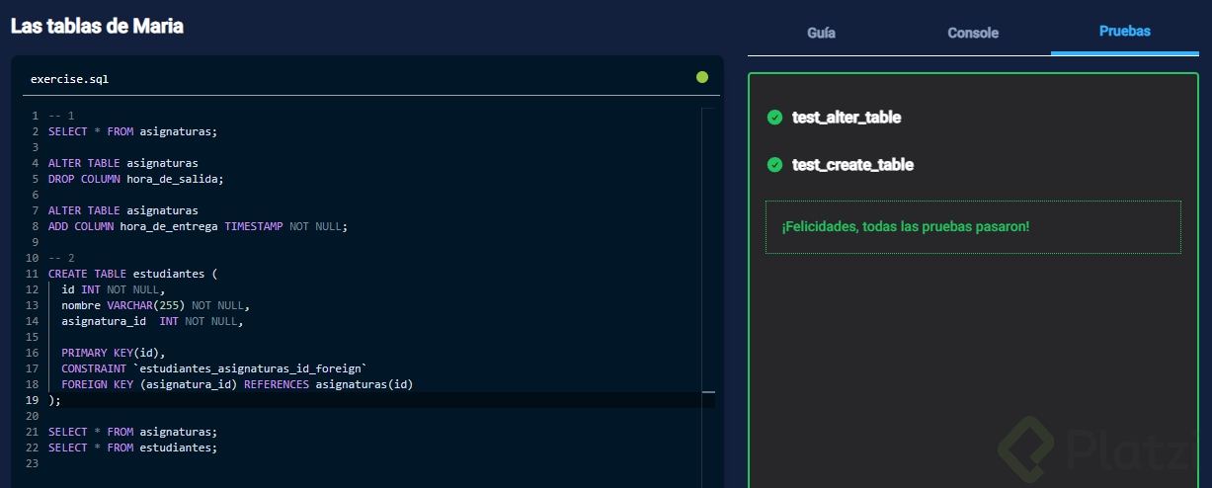Open the Console tab

(973, 33)
